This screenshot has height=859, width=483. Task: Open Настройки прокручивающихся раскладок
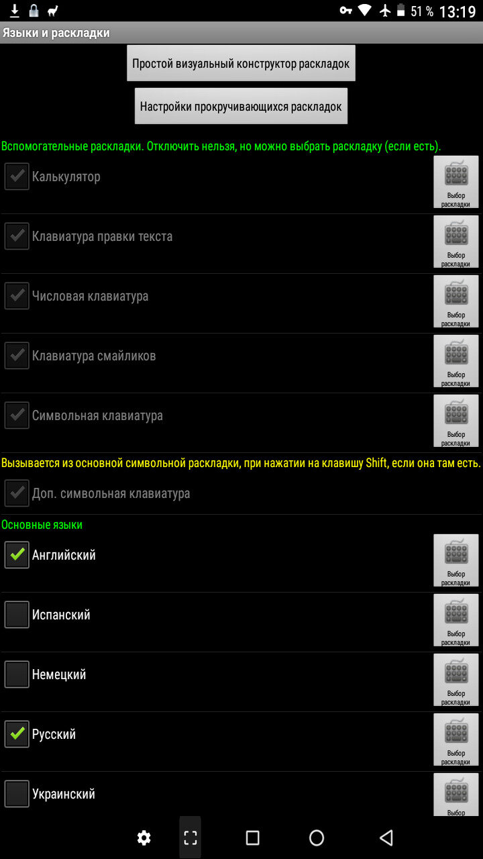click(x=241, y=106)
